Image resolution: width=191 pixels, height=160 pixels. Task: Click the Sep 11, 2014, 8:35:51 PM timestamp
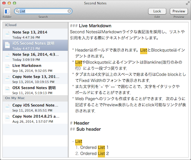point(32,111)
